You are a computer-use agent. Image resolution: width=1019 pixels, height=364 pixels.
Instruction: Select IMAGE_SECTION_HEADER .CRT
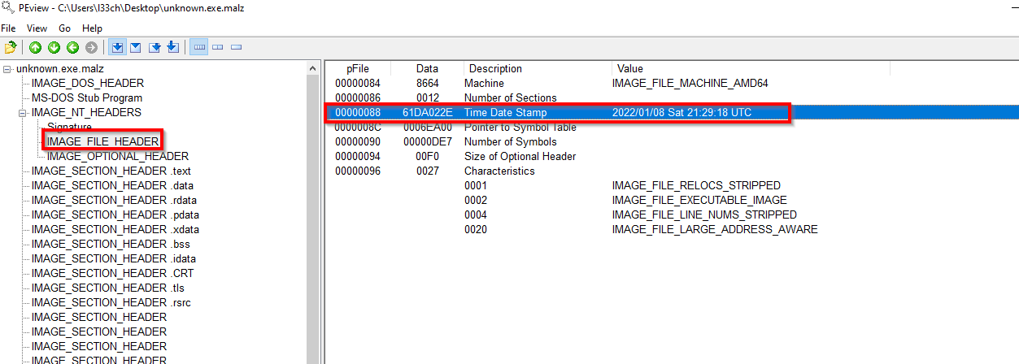point(112,273)
